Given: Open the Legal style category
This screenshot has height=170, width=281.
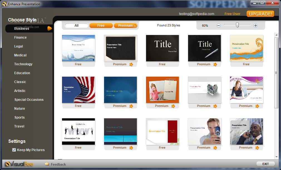Looking at the screenshot, I should [x=18, y=46].
